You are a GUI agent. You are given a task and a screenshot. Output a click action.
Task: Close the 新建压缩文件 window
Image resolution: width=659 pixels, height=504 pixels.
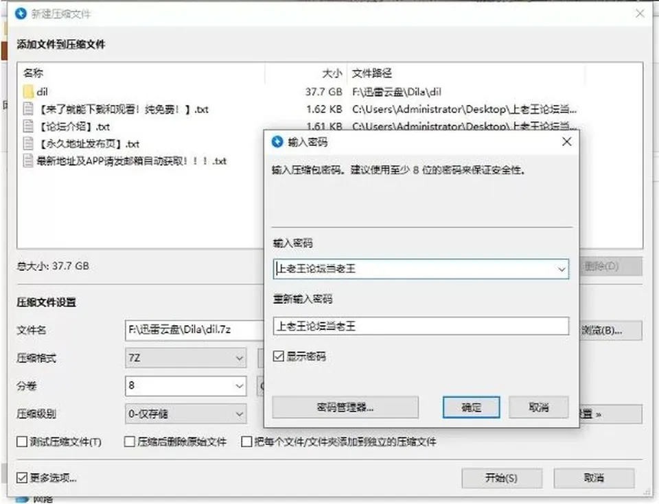(640, 14)
